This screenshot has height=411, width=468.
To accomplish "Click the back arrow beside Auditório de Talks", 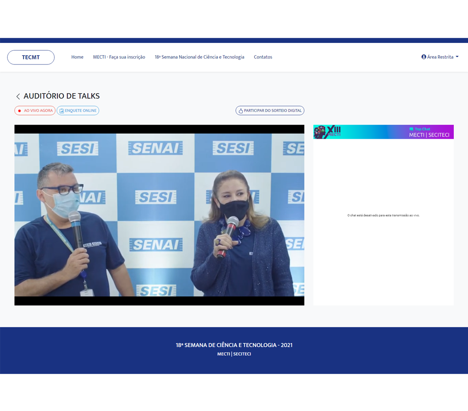I will point(18,96).
